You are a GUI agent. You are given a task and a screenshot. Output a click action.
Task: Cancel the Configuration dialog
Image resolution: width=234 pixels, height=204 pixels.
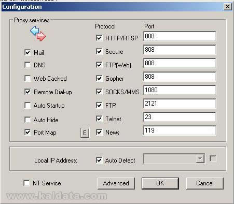click(205, 183)
